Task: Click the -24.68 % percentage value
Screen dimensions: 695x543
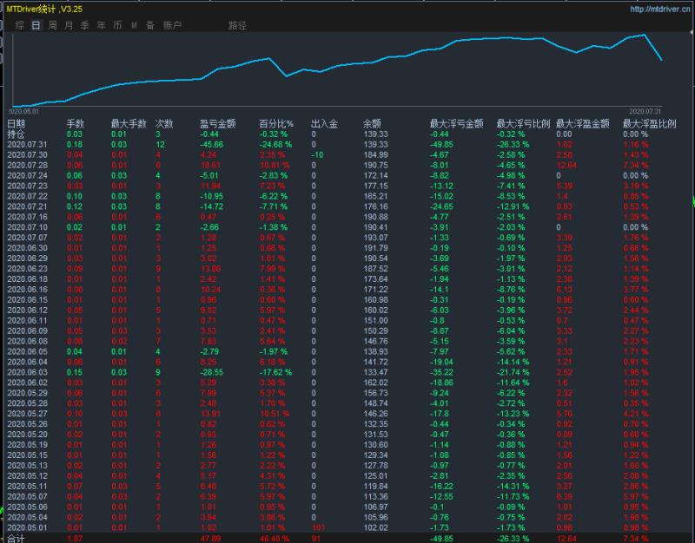Action: [275, 144]
